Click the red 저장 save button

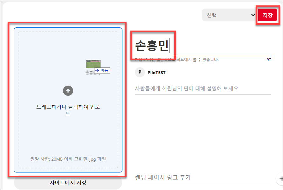267,15
